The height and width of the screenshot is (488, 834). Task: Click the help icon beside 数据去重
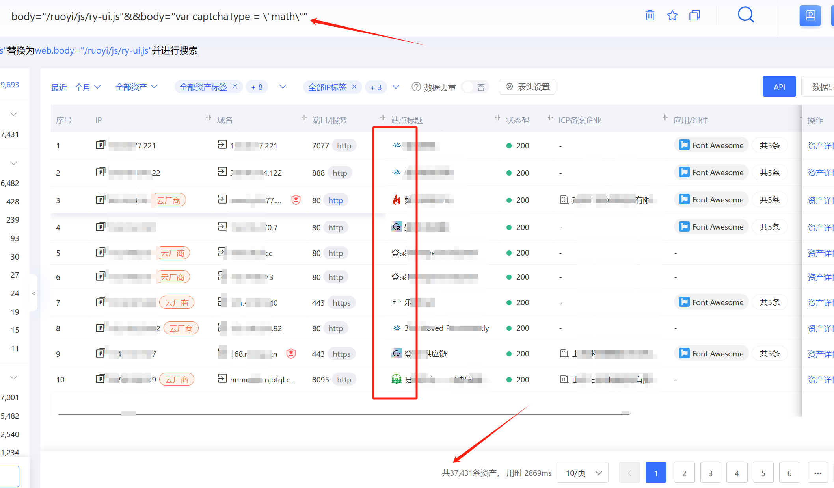(416, 87)
